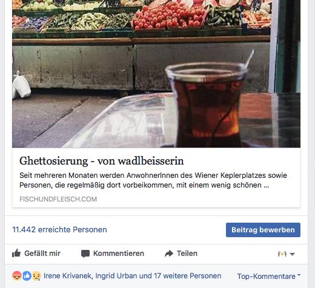Click the Gefällt mir text label

pyautogui.click(x=42, y=254)
